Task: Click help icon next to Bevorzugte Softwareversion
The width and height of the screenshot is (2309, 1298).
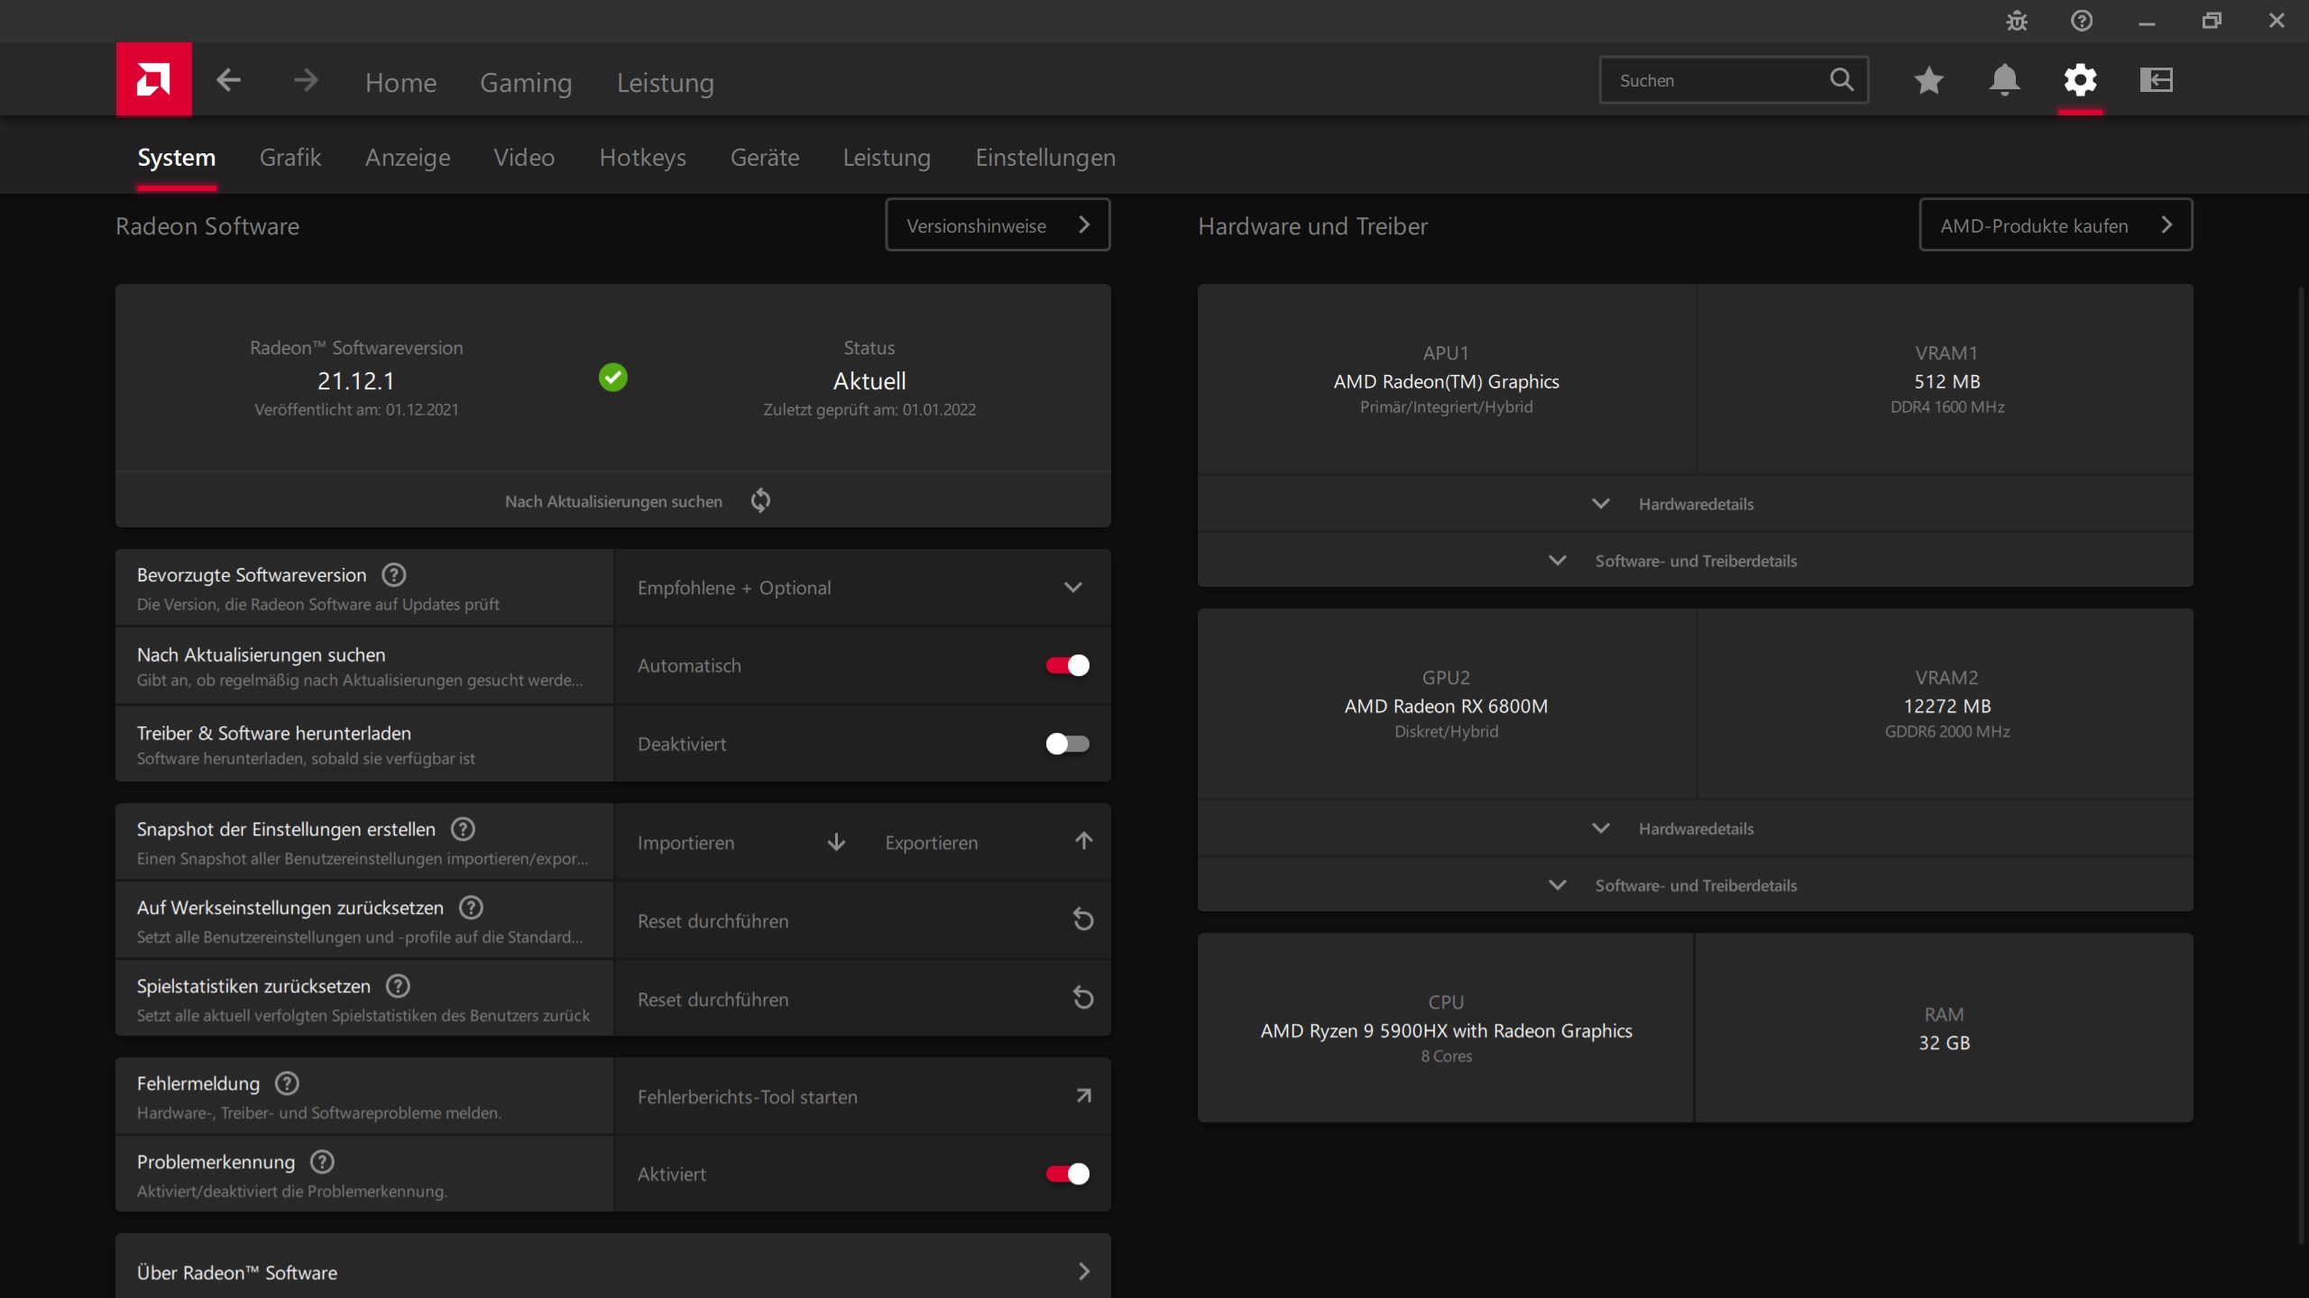Action: [x=394, y=575]
